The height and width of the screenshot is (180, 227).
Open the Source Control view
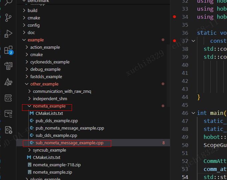pos(8,18)
